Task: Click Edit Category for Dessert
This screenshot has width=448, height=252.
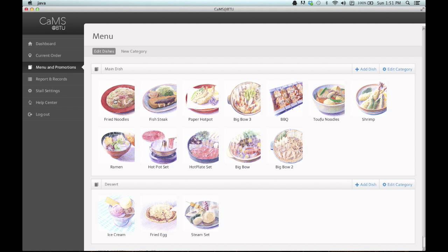Action: coord(397,184)
